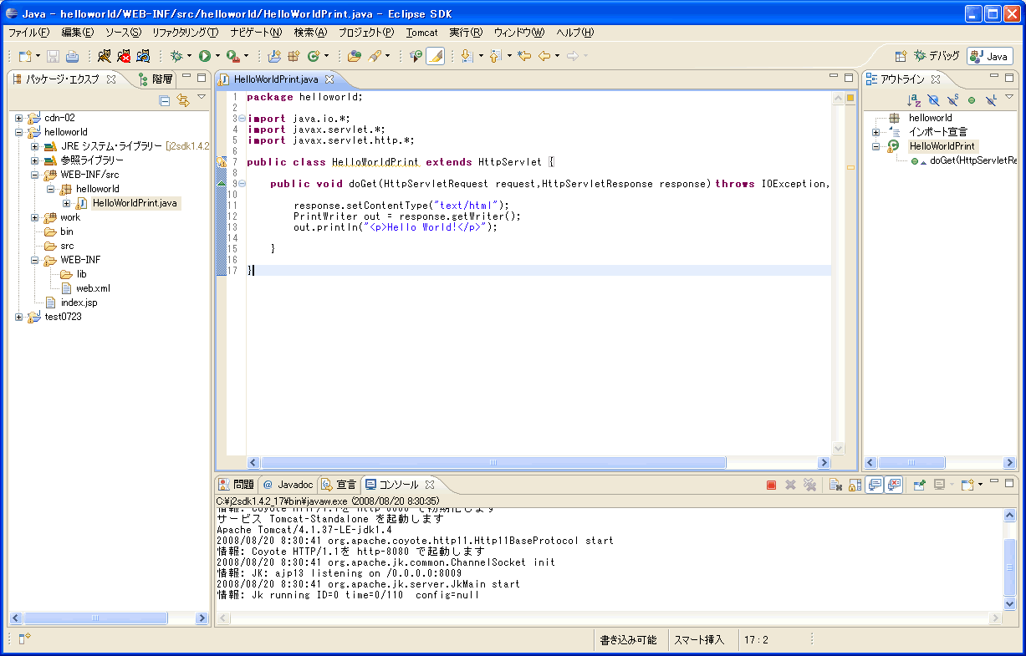
Task: Close the HelloWorldPrint.java editor tab
Action: click(329, 79)
